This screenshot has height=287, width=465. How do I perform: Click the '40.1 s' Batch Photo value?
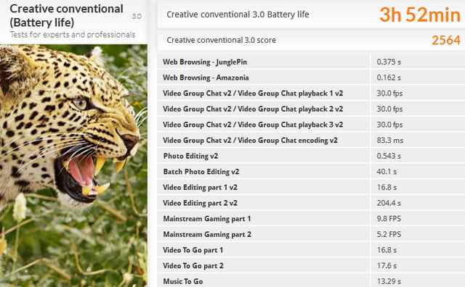387,172
